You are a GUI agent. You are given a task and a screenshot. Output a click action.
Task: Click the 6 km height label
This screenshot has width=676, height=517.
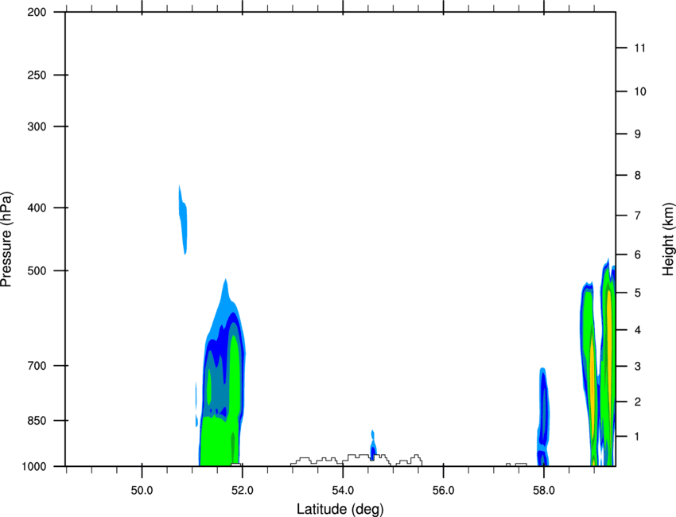pos(637,255)
